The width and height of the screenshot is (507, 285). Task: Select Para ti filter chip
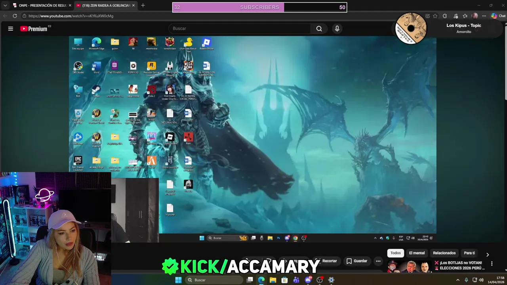(469, 253)
